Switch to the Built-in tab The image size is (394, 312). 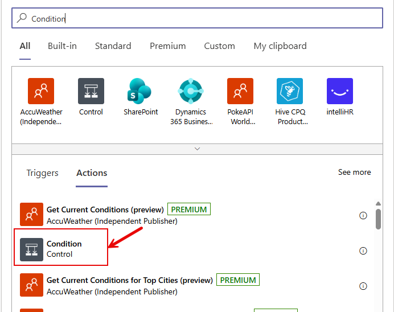[x=62, y=46]
